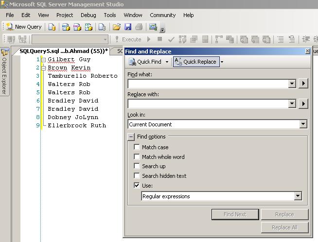Open the Tools menu
Image resolution: width=318 pixels, height=242 pixels.
coord(110,15)
